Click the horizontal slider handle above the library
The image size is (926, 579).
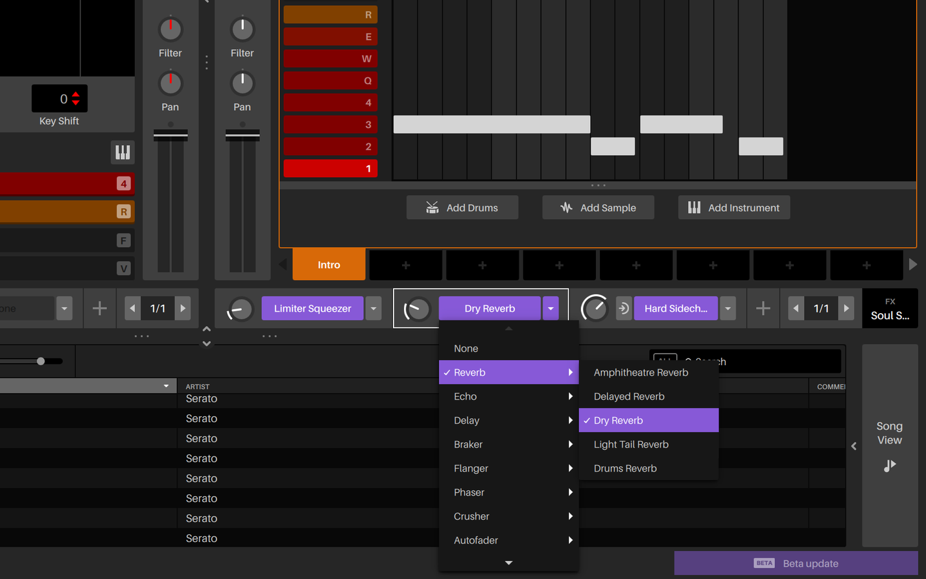pyautogui.click(x=41, y=361)
